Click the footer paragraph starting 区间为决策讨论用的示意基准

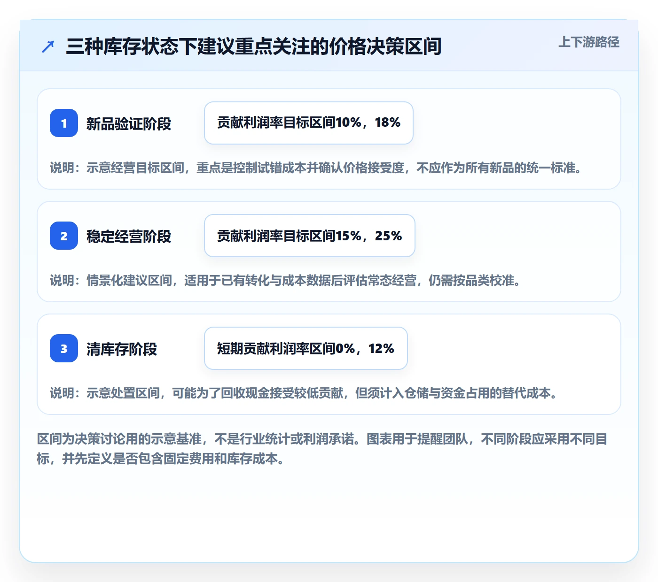coord(322,449)
